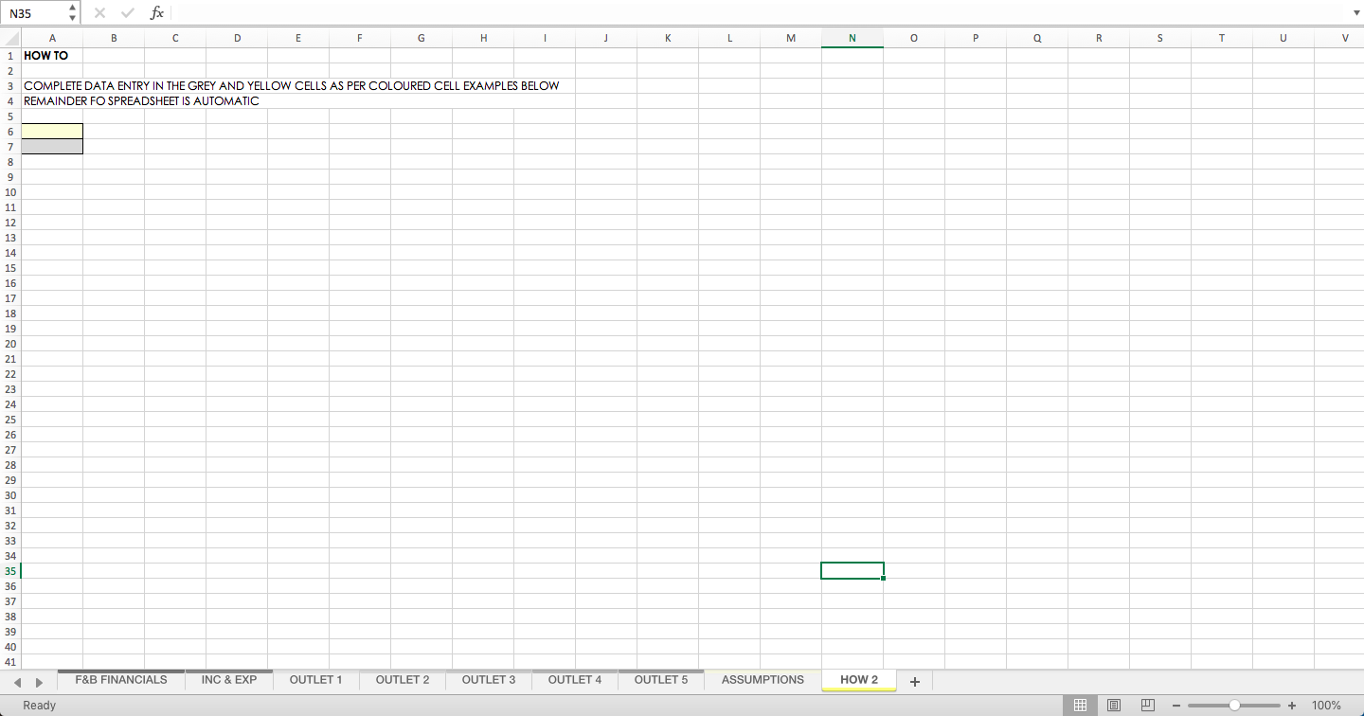Click the Select All corner triangle
The width and height of the screenshot is (1364, 716).
point(10,38)
